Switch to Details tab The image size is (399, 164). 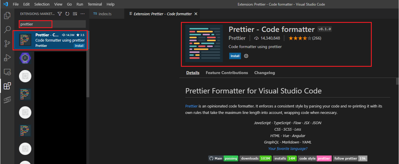point(193,73)
